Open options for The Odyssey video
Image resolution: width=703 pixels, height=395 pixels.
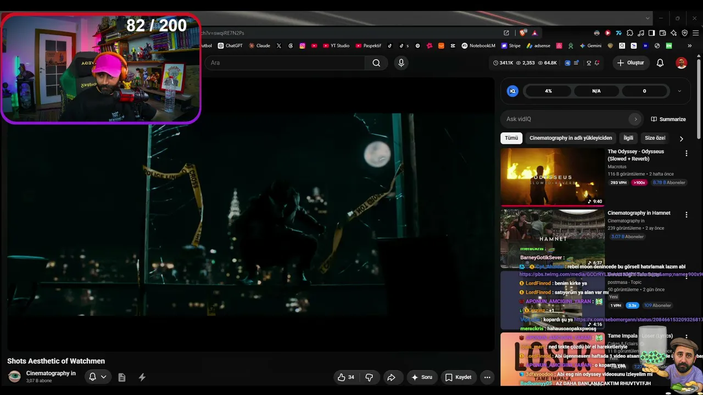click(686, 154)
